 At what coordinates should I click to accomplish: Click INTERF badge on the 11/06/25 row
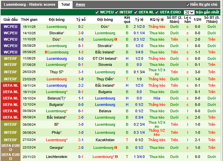(x=10, y=58)
